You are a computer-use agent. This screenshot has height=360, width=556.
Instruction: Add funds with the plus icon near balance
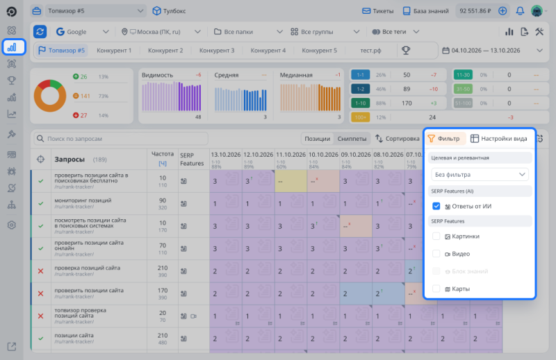tap(502, 11)
